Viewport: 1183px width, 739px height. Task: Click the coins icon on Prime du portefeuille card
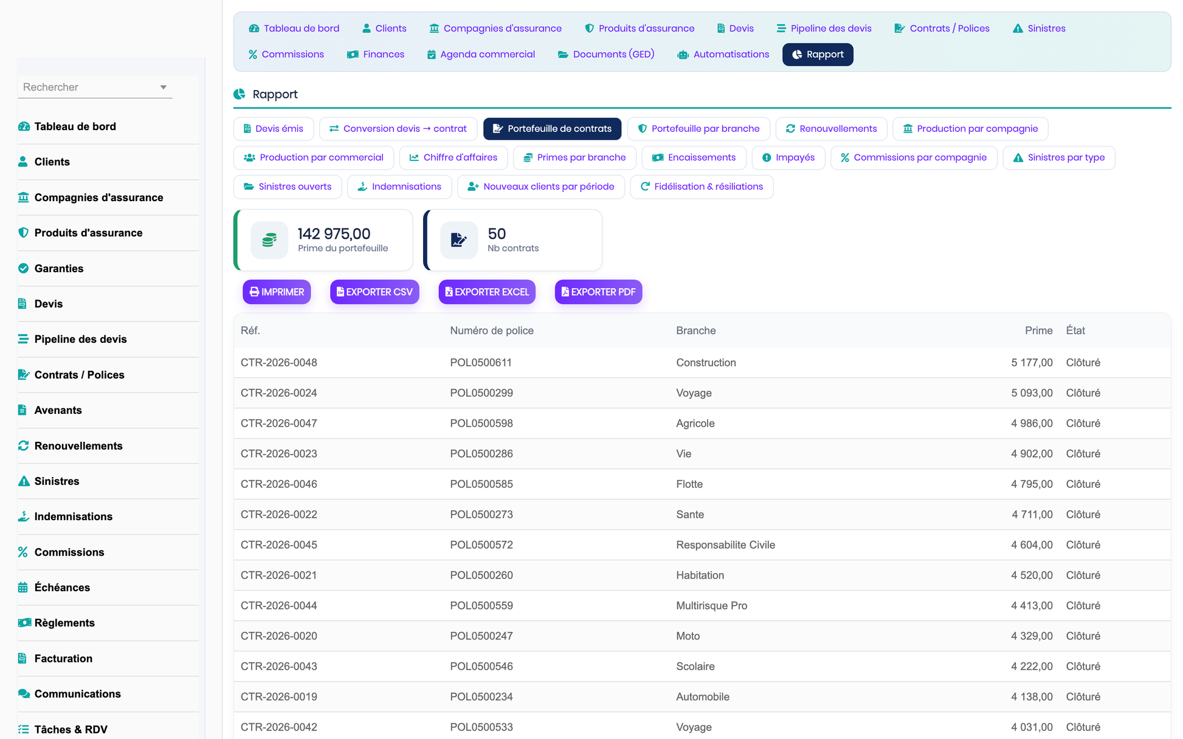[269, 240]
